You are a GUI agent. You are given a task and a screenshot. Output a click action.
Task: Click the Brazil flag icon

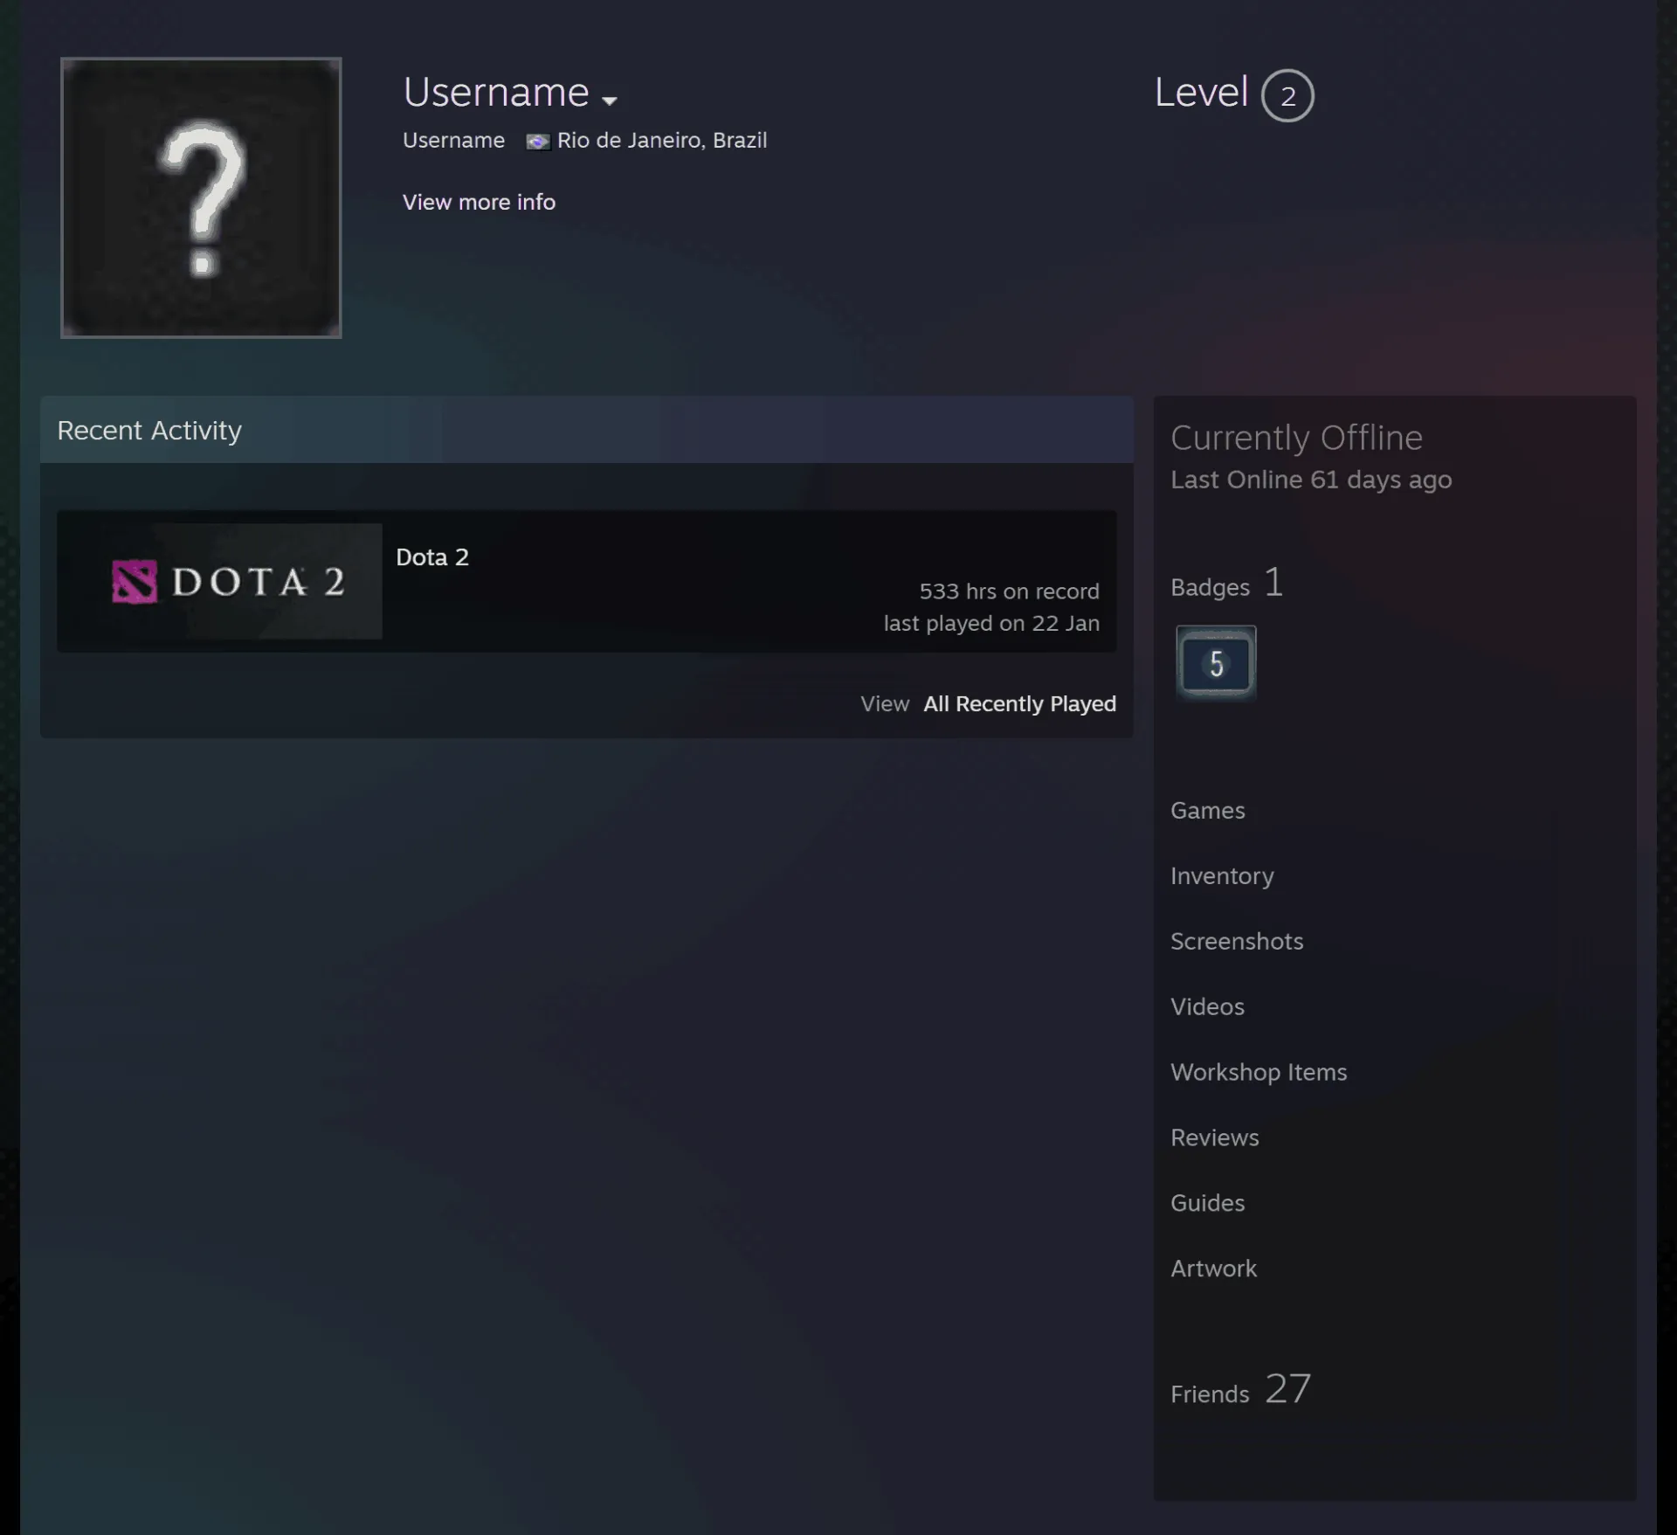(538, 142)
